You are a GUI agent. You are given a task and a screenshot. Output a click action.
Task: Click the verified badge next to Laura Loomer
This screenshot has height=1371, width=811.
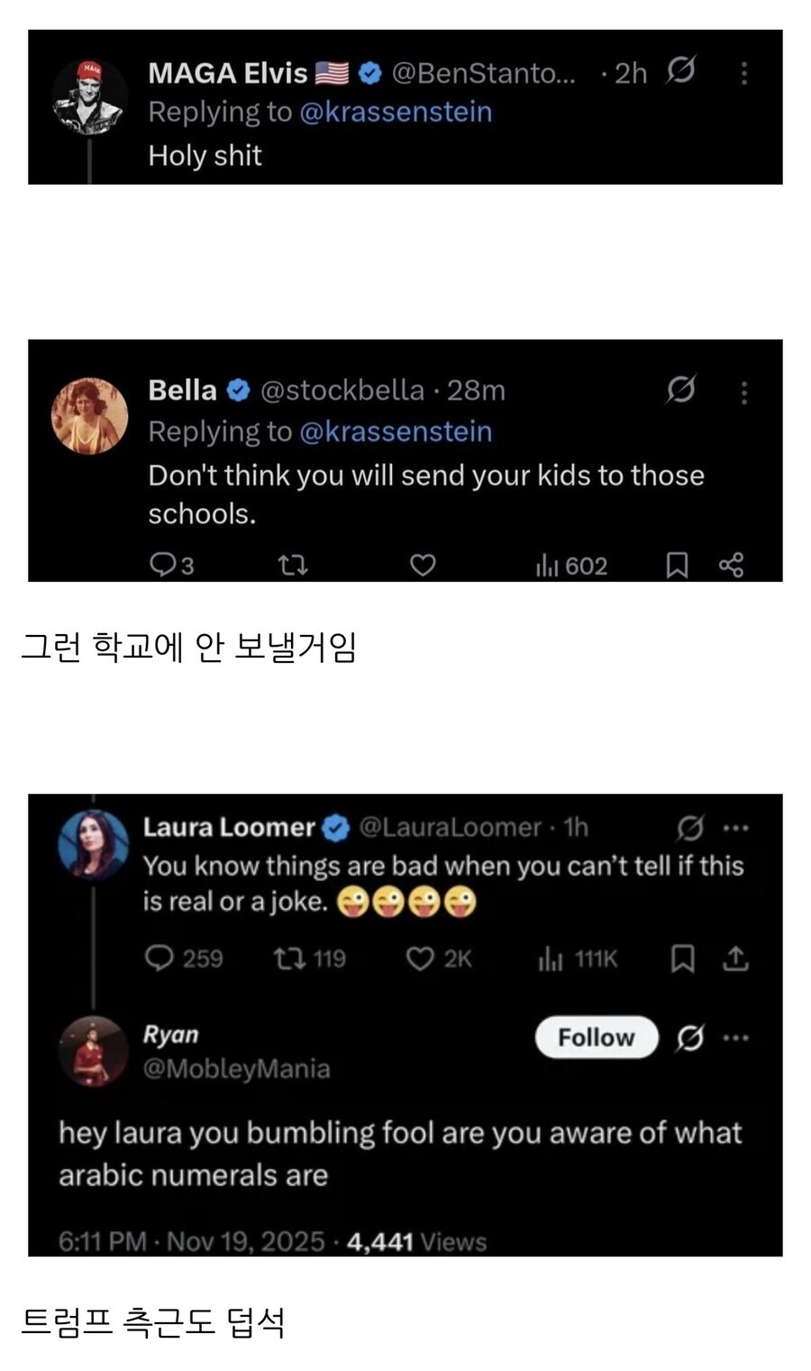click(x=334, y=826)
